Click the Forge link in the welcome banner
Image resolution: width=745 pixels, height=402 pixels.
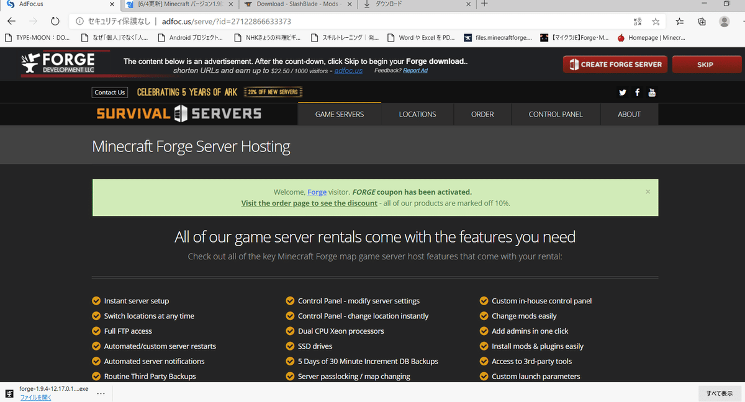317,192
